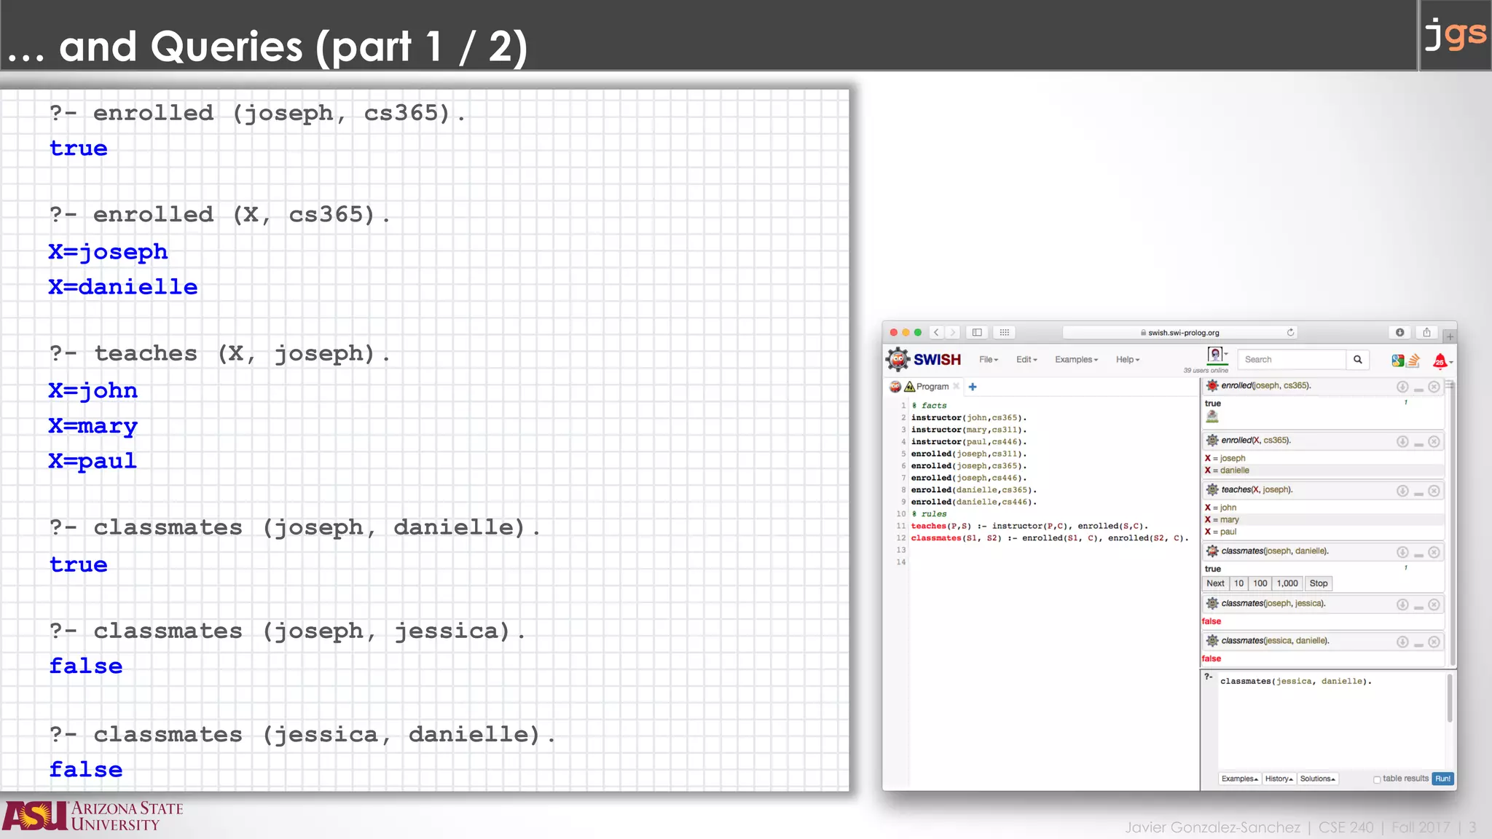Open the File menu

pyautogui.click(x=988, y=360)
